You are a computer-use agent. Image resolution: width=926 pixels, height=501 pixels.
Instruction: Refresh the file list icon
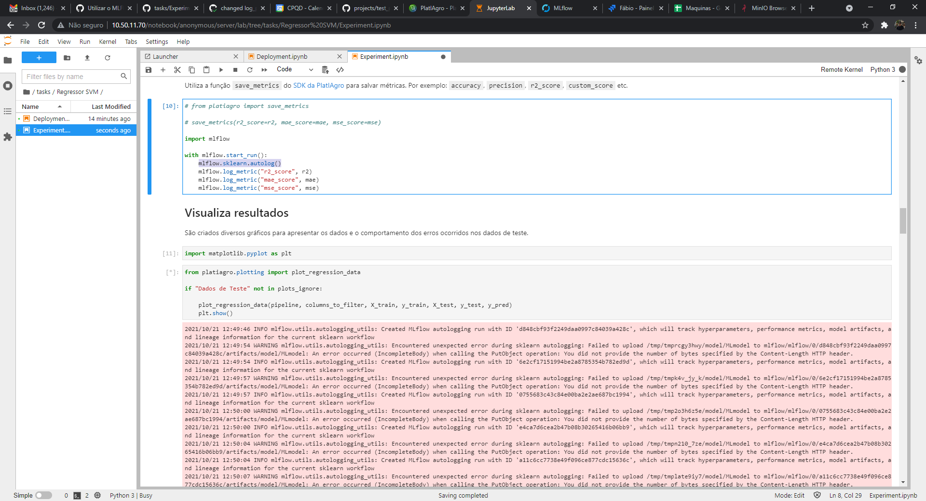point(108,58)
